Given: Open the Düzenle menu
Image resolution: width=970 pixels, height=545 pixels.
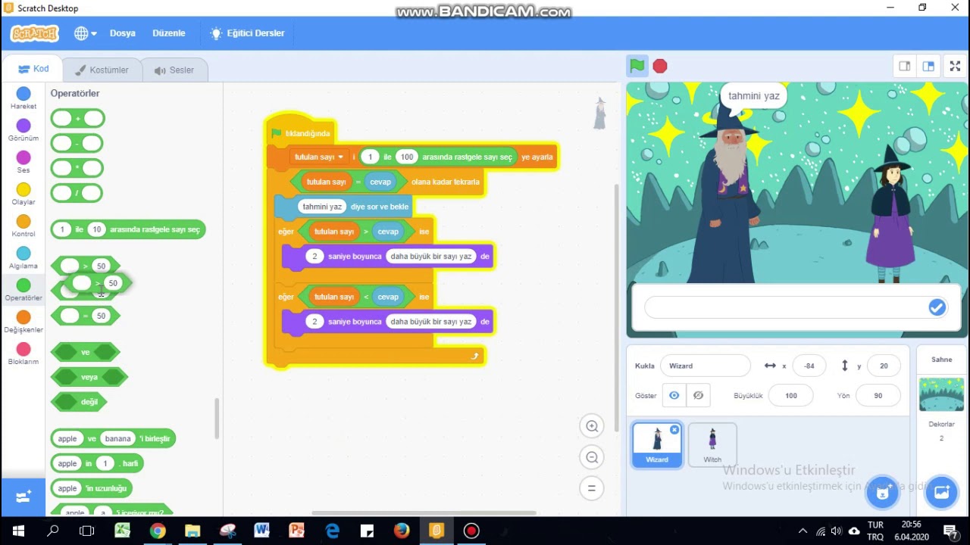Looking at the screenshot, I should (169, 33).
